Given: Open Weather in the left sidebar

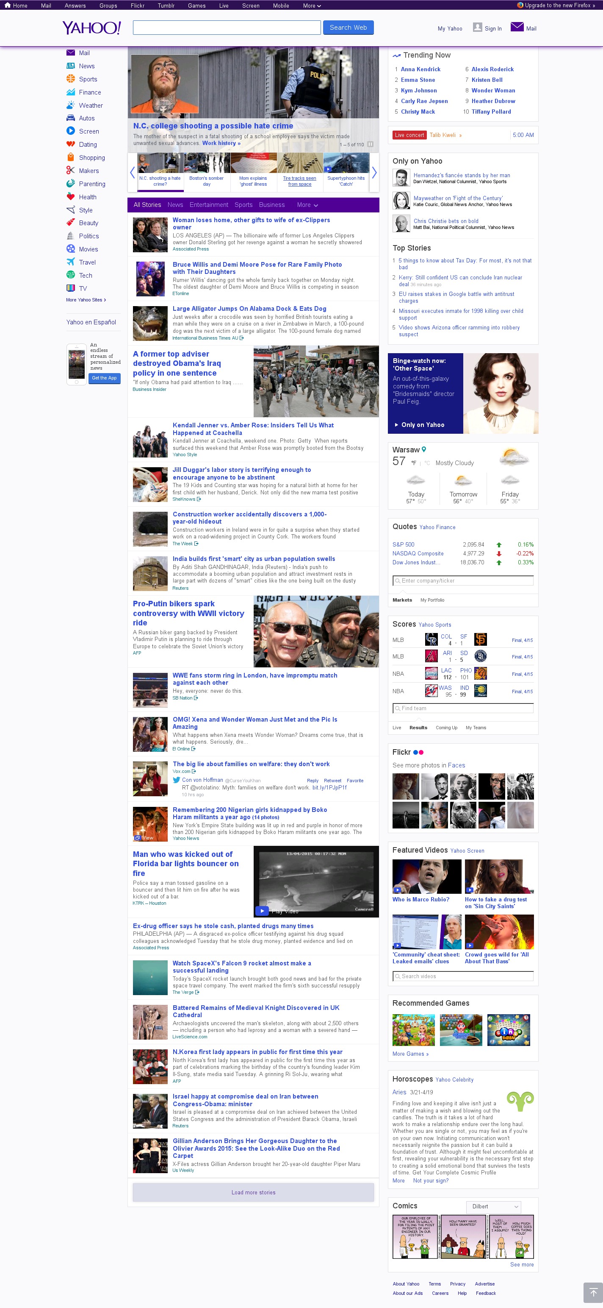Looking at the screenshot, I should pos(90,106).
